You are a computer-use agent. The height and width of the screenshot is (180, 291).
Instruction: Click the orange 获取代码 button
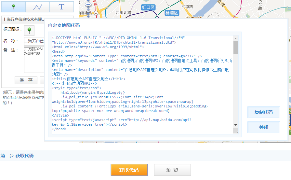point(129,170)
